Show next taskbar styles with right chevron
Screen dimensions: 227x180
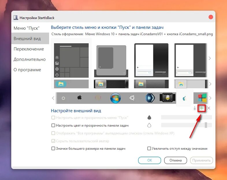click(x=210, y=84)
